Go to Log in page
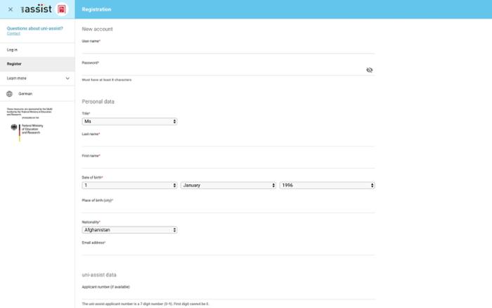492x308 pixels. point(37,50)
